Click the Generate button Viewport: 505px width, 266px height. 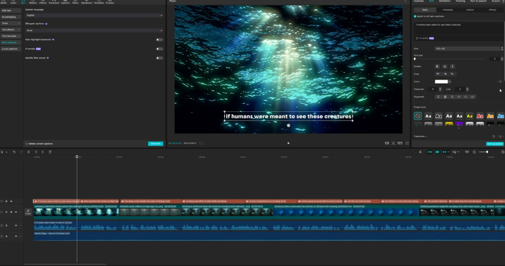pyautogui.click(x=155, y=144)
